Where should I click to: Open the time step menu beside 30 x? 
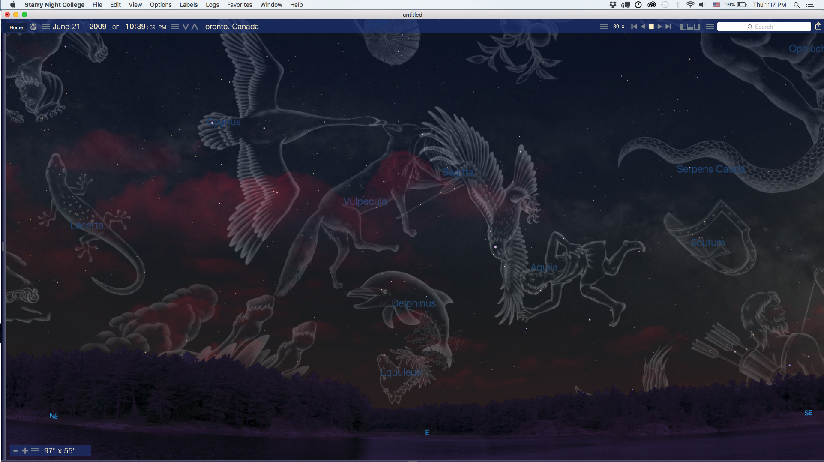pyautogui.click(x=604, y=27)
